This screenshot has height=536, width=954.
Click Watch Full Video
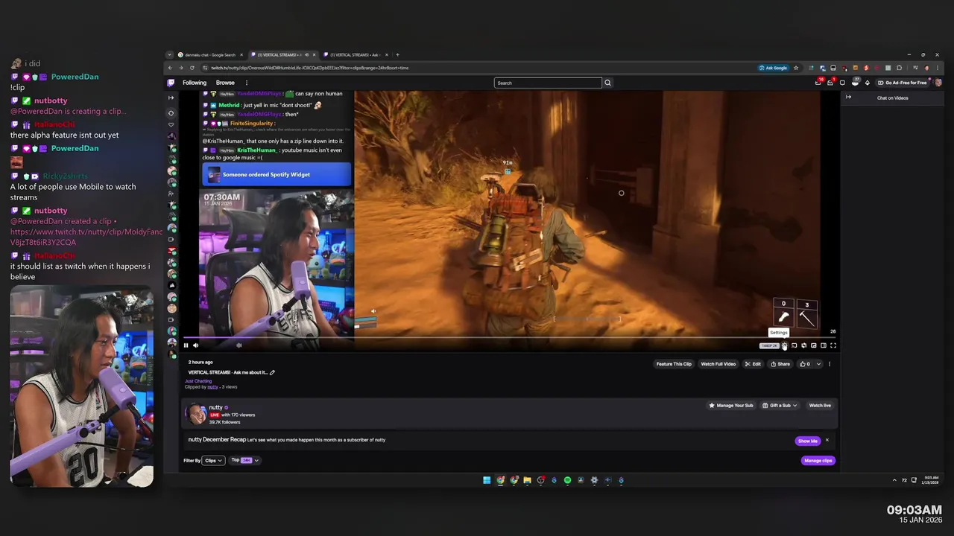718,364
